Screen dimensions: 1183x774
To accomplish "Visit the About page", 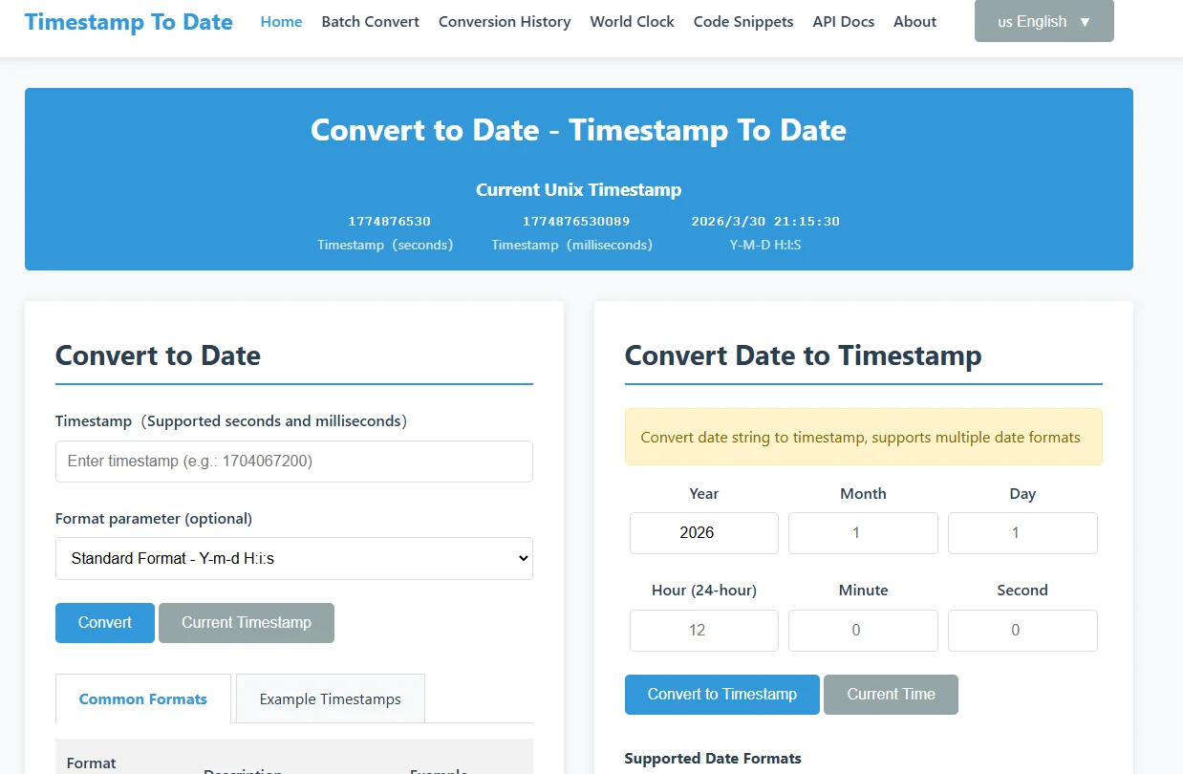I will click(914, 22).
